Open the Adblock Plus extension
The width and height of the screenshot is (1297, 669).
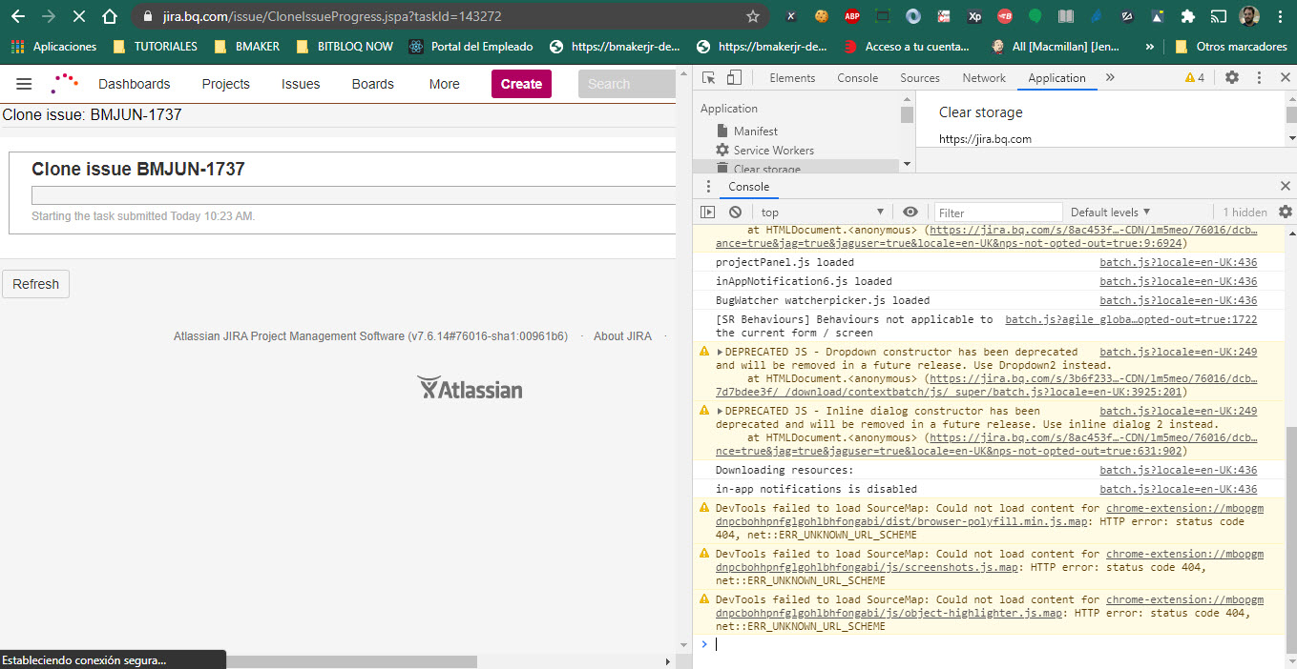[x=851, y=16]
